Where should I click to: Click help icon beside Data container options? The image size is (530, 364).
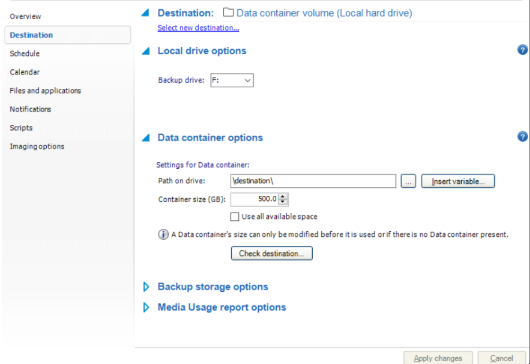pos(522,137)
